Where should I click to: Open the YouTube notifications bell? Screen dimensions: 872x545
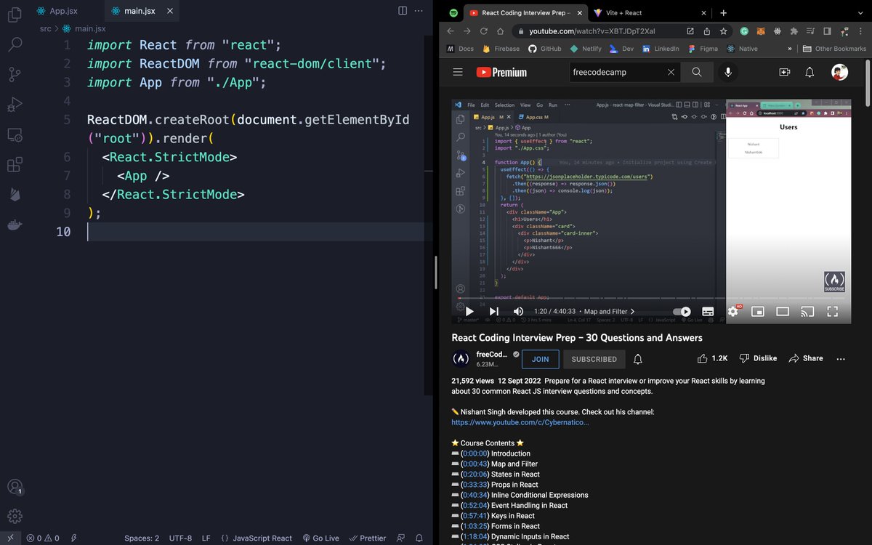point(810,72)
